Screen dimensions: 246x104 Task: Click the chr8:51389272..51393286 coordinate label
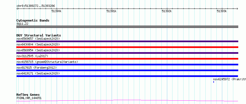pyautogui.click(x=36, y=6)
